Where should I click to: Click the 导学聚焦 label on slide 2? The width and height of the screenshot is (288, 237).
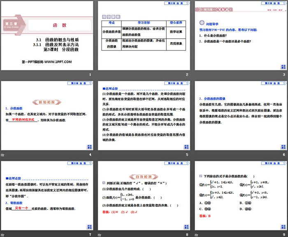coord(111,17)
